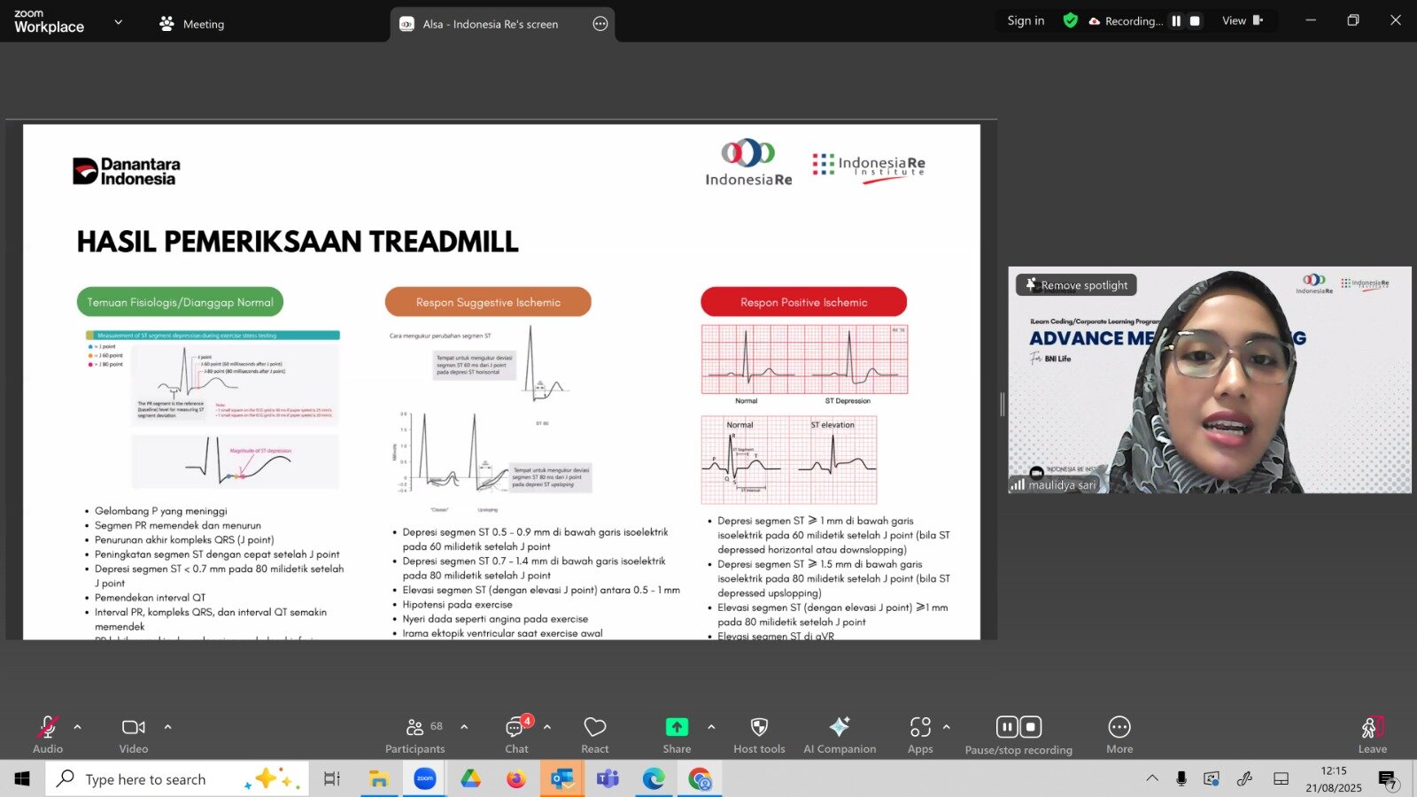Expand audio settings arrow next to Audio
Image resolution: width=1417 pixels, height=797 pixels.
click(x=78, y=727)
